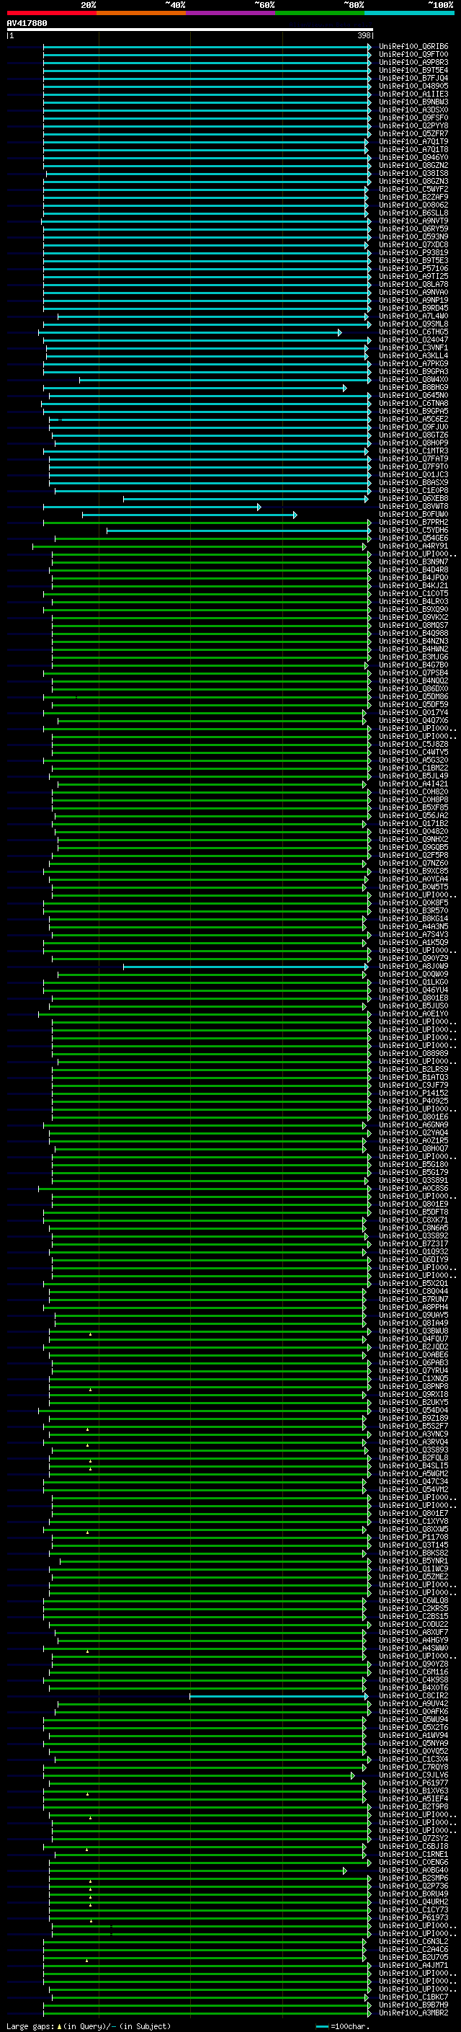The width and height of the screenshot is (461, 2032).
Task: Click the UniRef100_P57106 hit name
Action: 413,268
